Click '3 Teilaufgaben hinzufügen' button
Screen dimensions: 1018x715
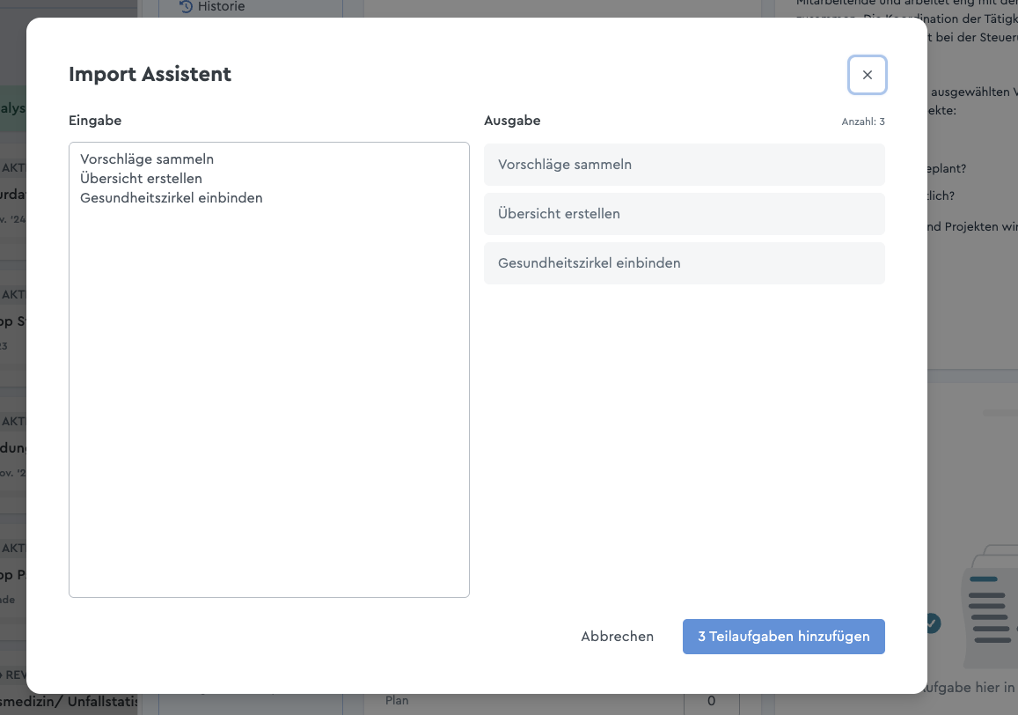point(783,637)
